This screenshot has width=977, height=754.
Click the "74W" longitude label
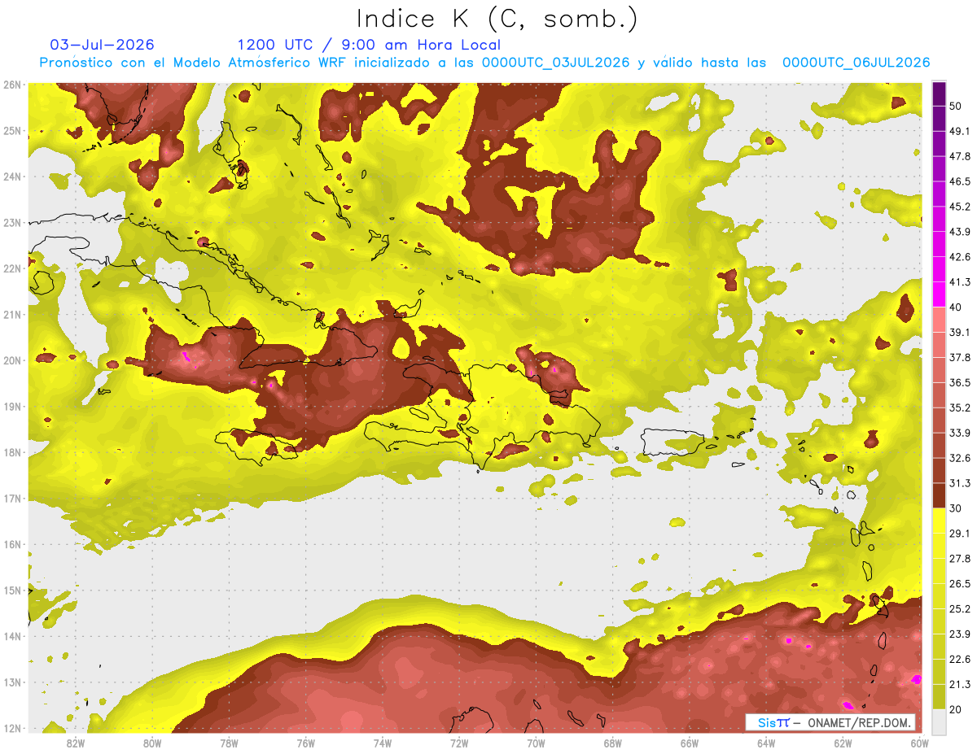383,743
